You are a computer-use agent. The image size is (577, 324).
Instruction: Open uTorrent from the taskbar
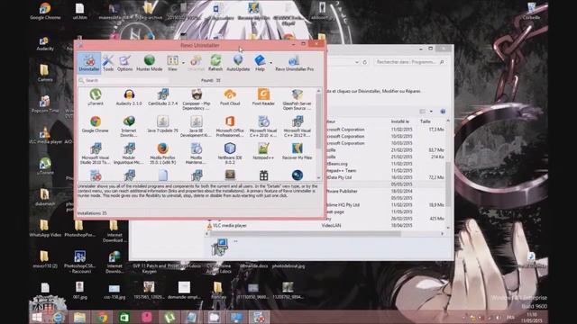169,317
